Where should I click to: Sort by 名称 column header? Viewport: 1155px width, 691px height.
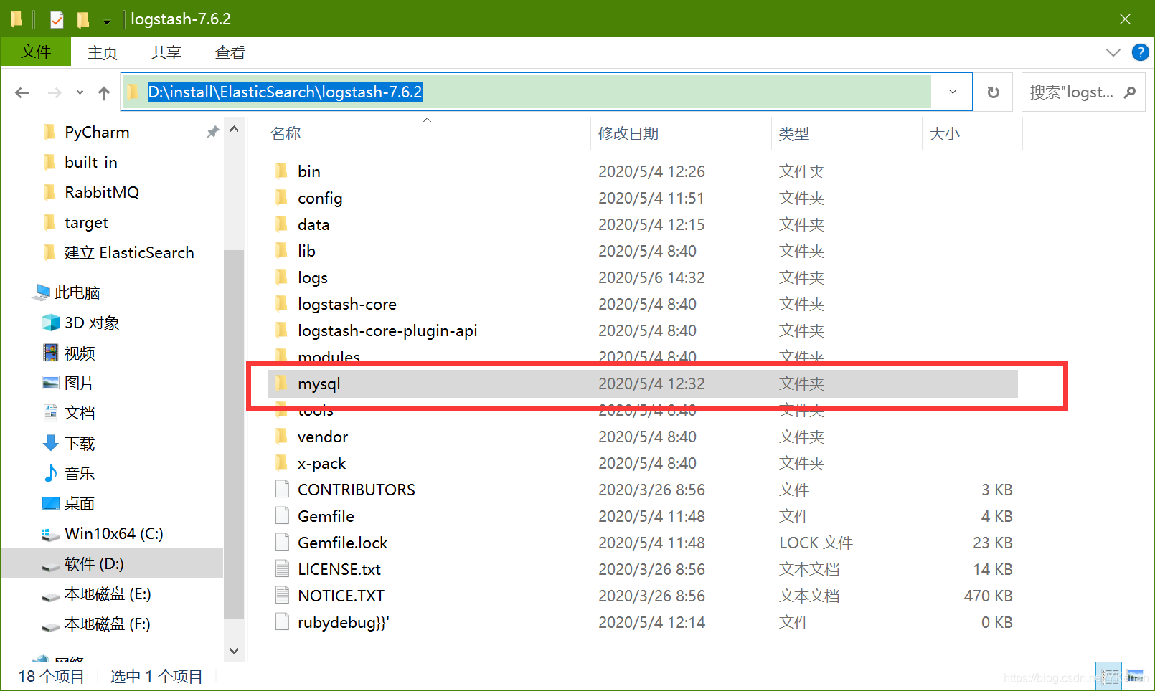pos(286,133)
